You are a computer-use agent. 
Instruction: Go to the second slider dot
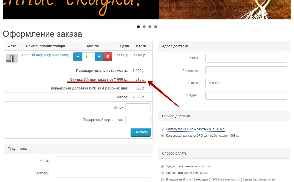tap(144, 27)
